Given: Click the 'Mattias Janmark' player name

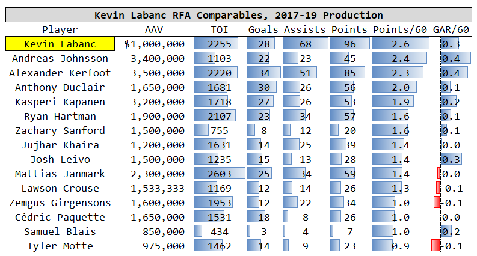Looking at the screenshot, I should click(x=60, y=174).
